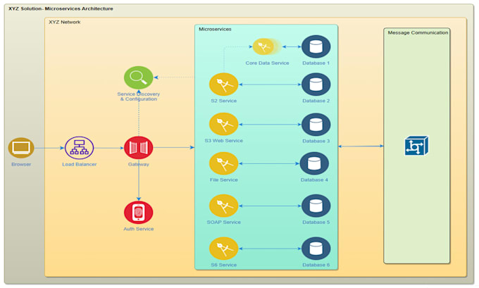Select the Database 3 icon
The image size is (479, 288).
click(316, 125)
